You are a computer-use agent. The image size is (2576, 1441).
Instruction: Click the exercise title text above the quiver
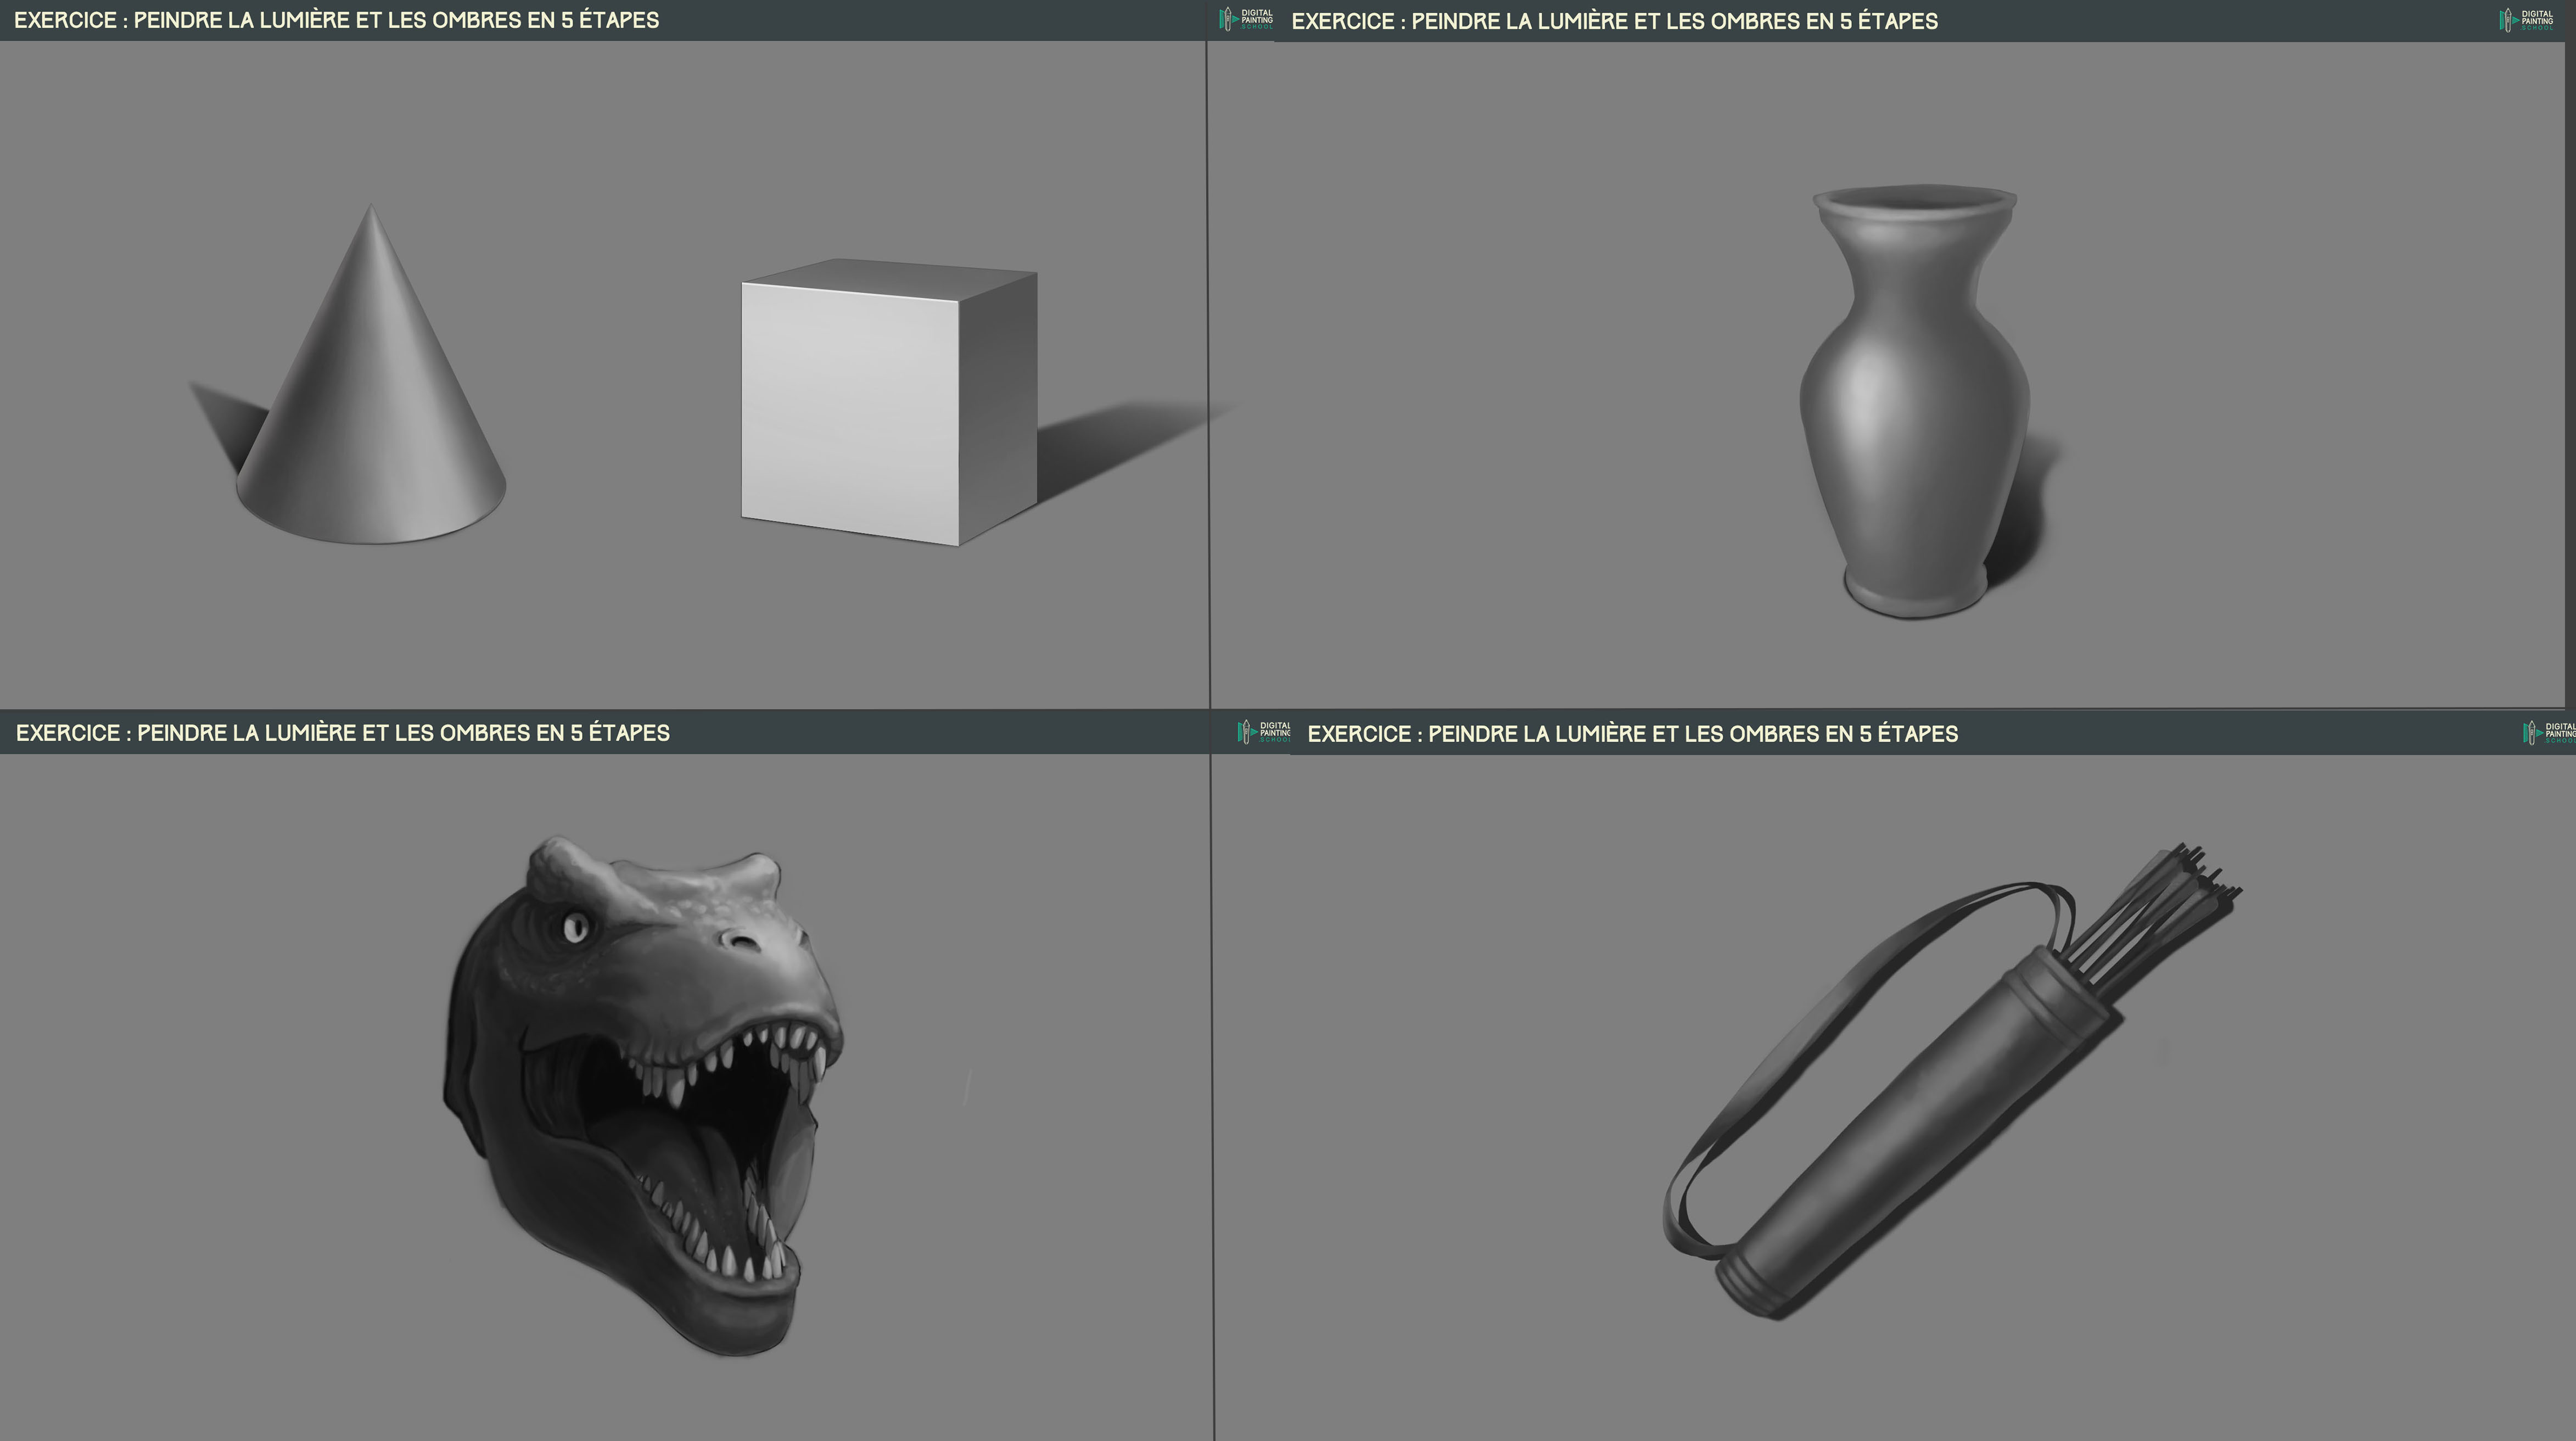[x=1632, y=734]
